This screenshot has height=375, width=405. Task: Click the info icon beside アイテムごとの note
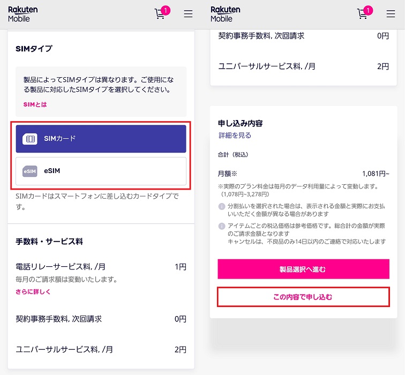pyautogui.click(x=222, y=226)
